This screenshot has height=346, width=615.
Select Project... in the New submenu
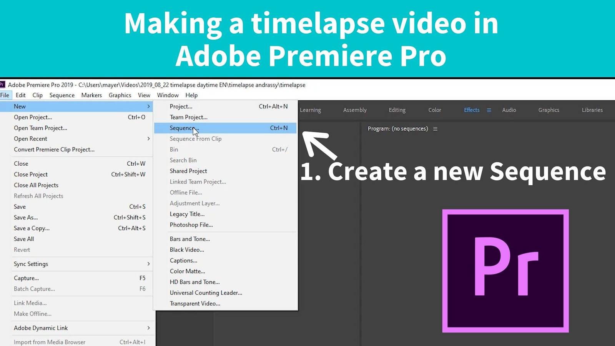pyautogui.click(x=225, y=106)
